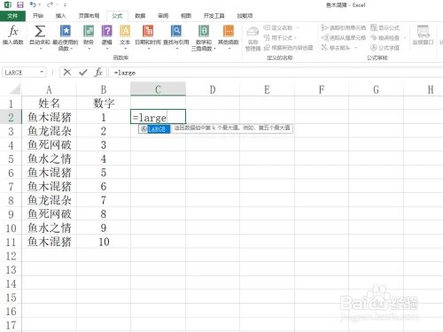Open Lookup & Reference functions icon
This screenshot has width=443, height=332.
176,31
